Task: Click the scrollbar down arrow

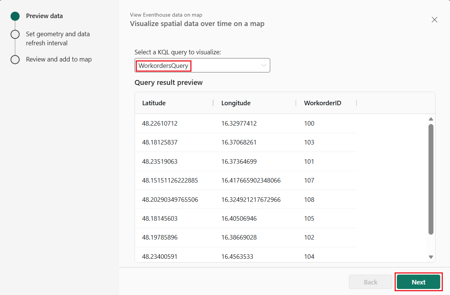Action: (x=431, y=257)
